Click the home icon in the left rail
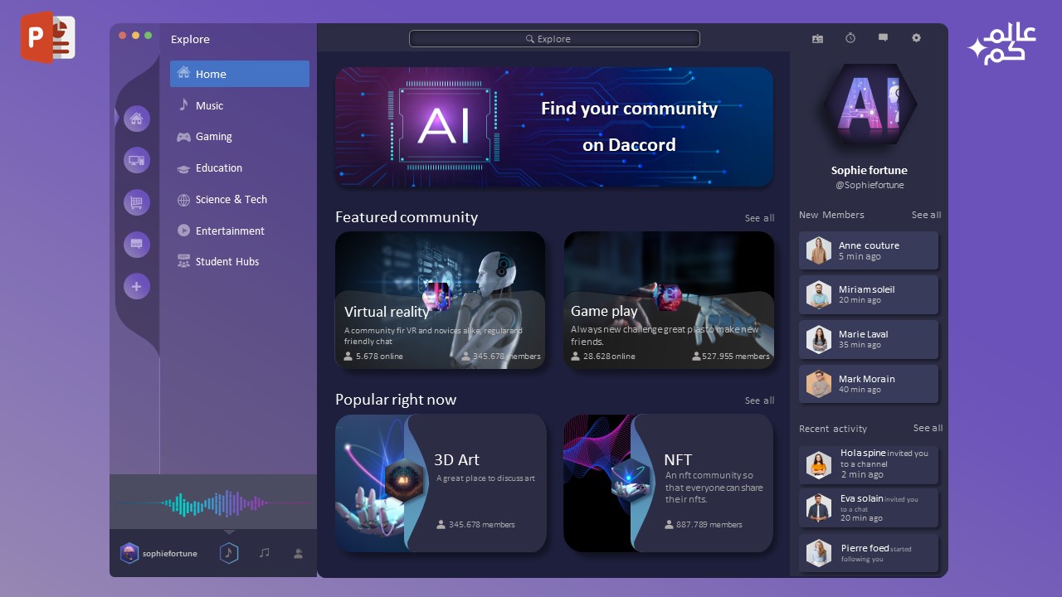Image resolution: width=1062 pixels, height=597 pixels. coord(137,119)
